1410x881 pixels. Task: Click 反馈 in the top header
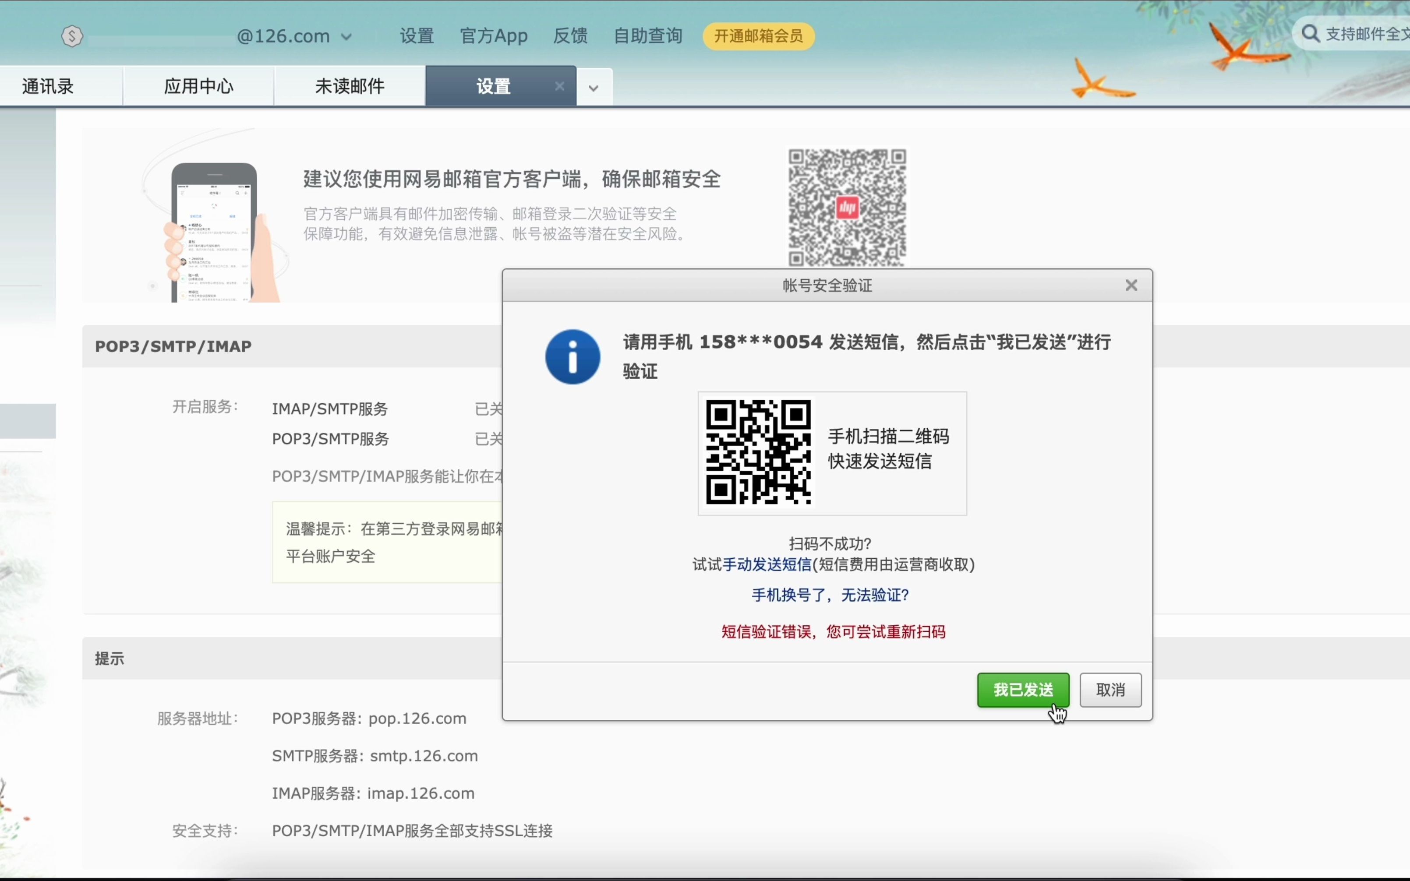pyautogui.click(x=570, y=36)
